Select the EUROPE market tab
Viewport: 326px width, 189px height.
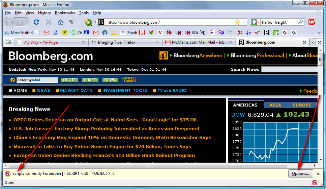pyautogui.click(x=302, y=105)
